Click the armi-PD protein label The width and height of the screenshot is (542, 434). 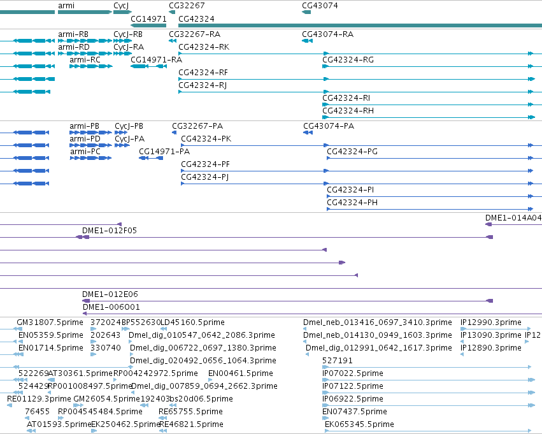pos(85,139)
